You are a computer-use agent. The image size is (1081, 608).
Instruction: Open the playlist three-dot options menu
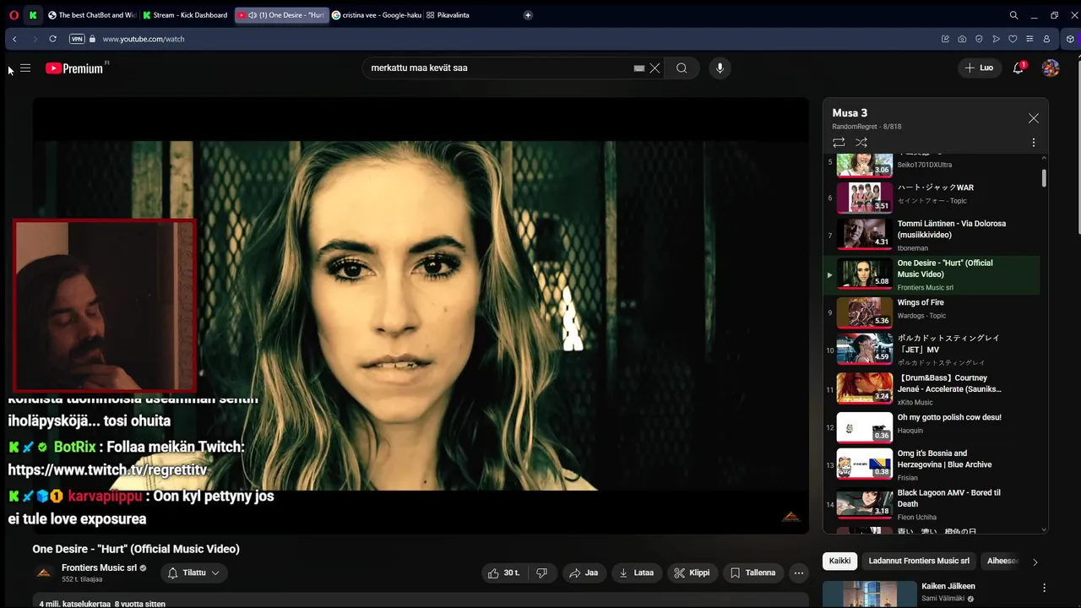[x=1034, y=143]
